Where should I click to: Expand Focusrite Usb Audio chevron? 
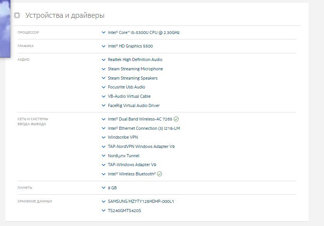tap(103, 87)
